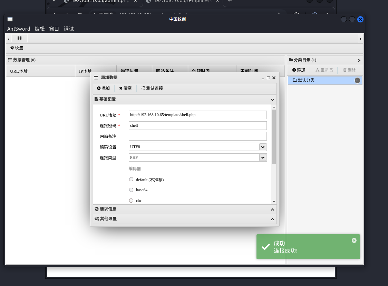This screenshot has width=388, height=286.
Task: Select the 默认分类 category
Action: (325, 80)
